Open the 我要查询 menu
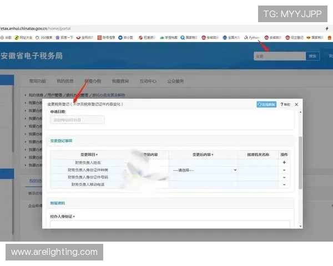333x266 pixels. coord(120,81)
